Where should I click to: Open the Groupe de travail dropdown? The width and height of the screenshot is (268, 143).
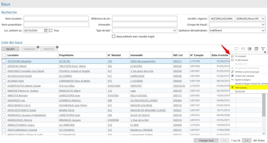pos(263,25)
